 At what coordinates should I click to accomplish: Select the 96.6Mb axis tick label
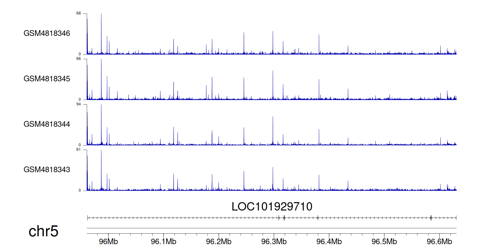click(439, 241)
